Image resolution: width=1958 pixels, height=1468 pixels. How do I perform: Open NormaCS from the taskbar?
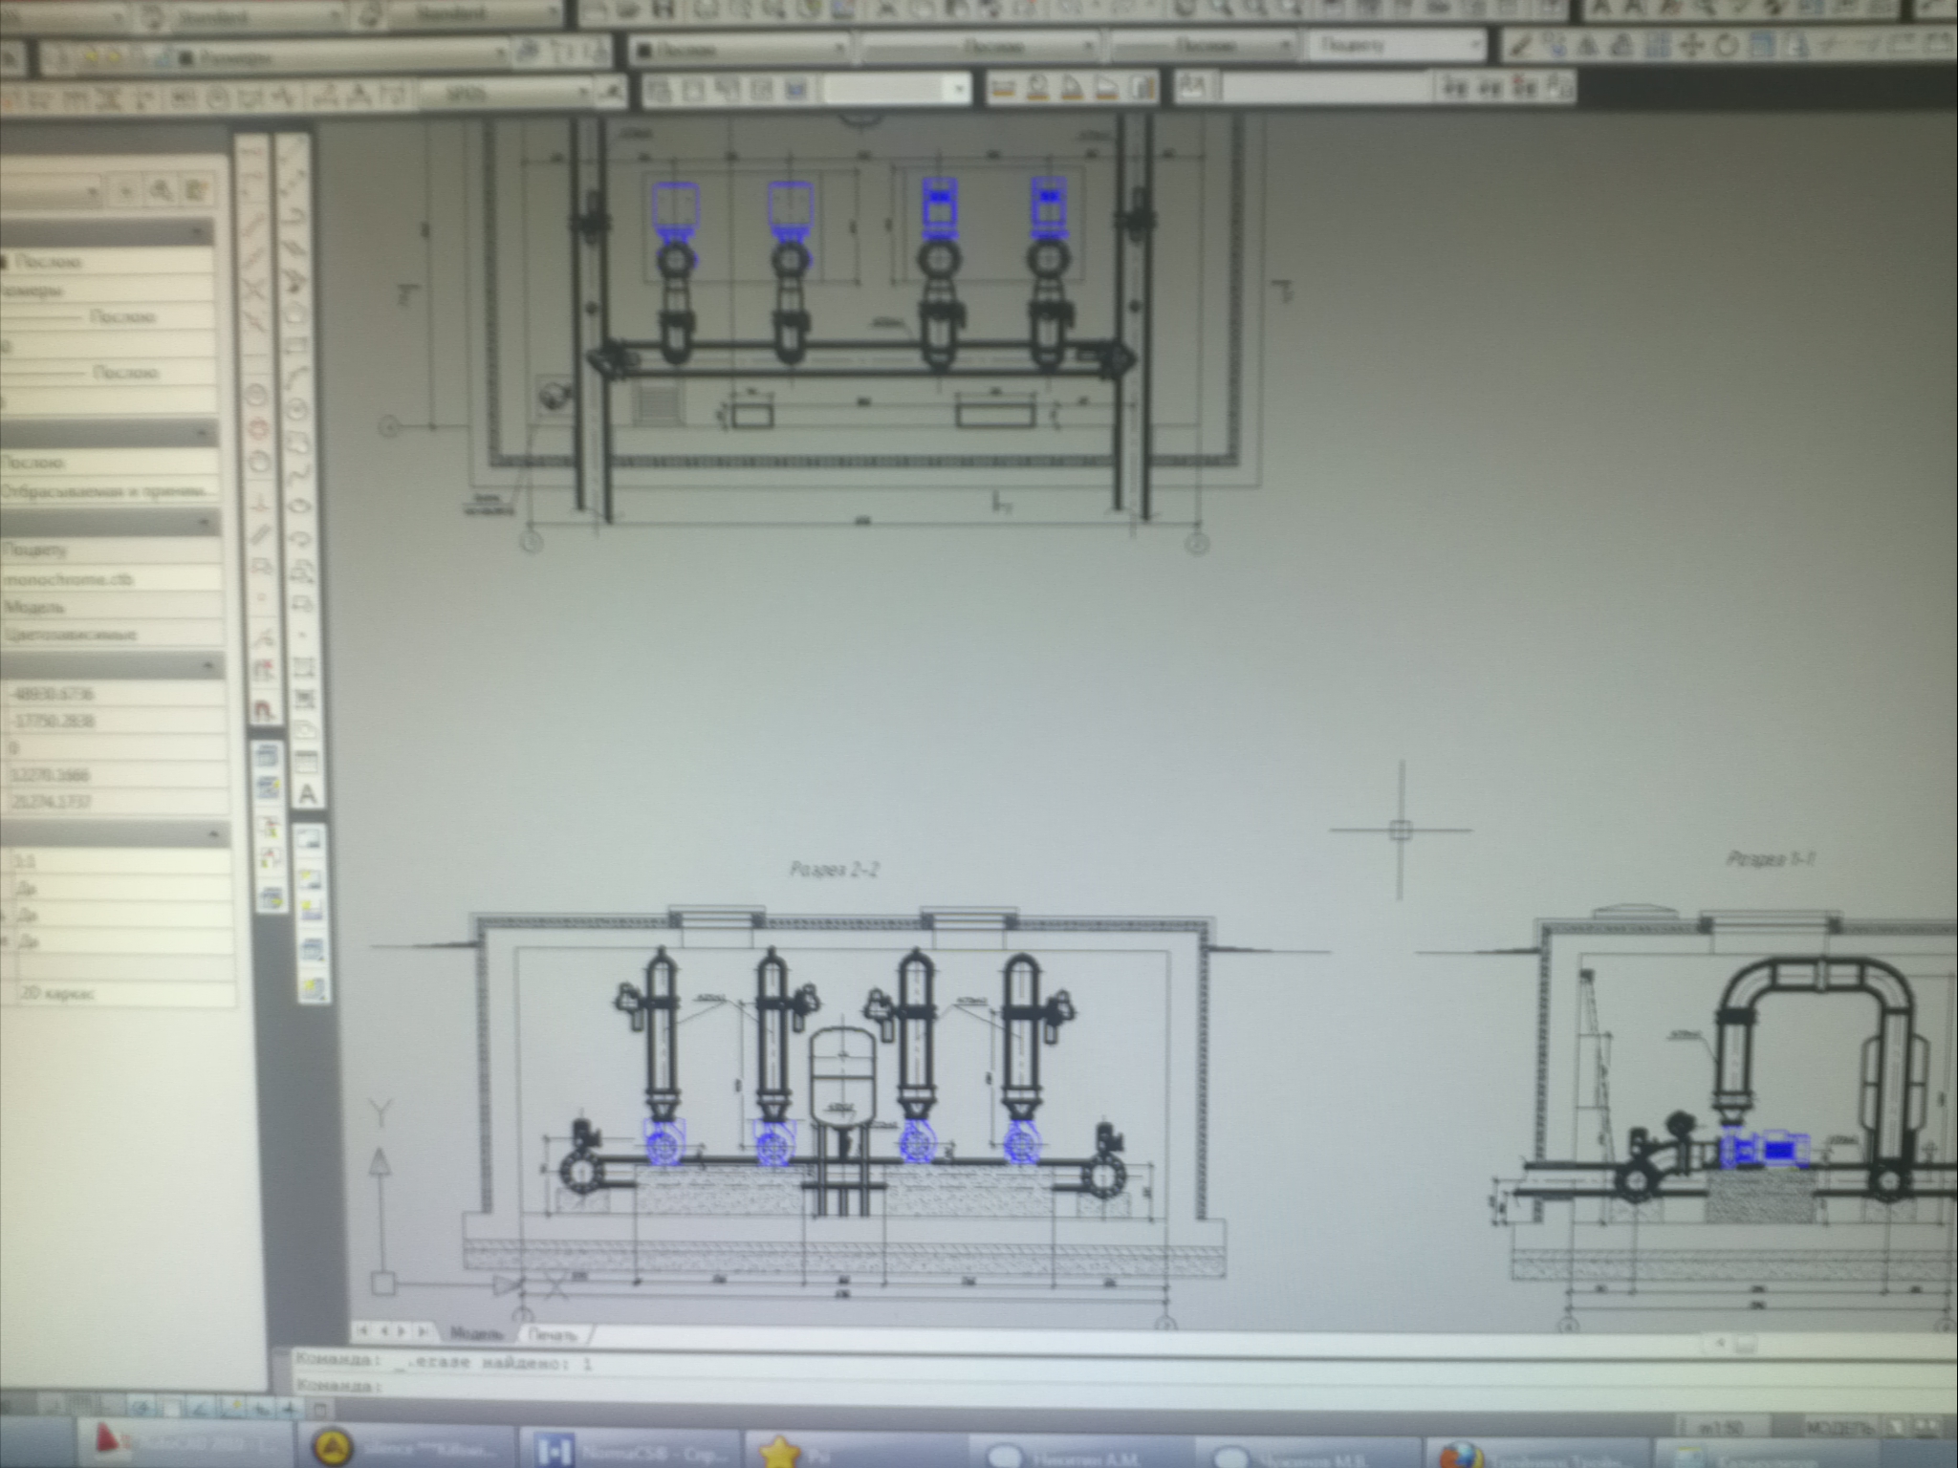(x=629, y=1452)
